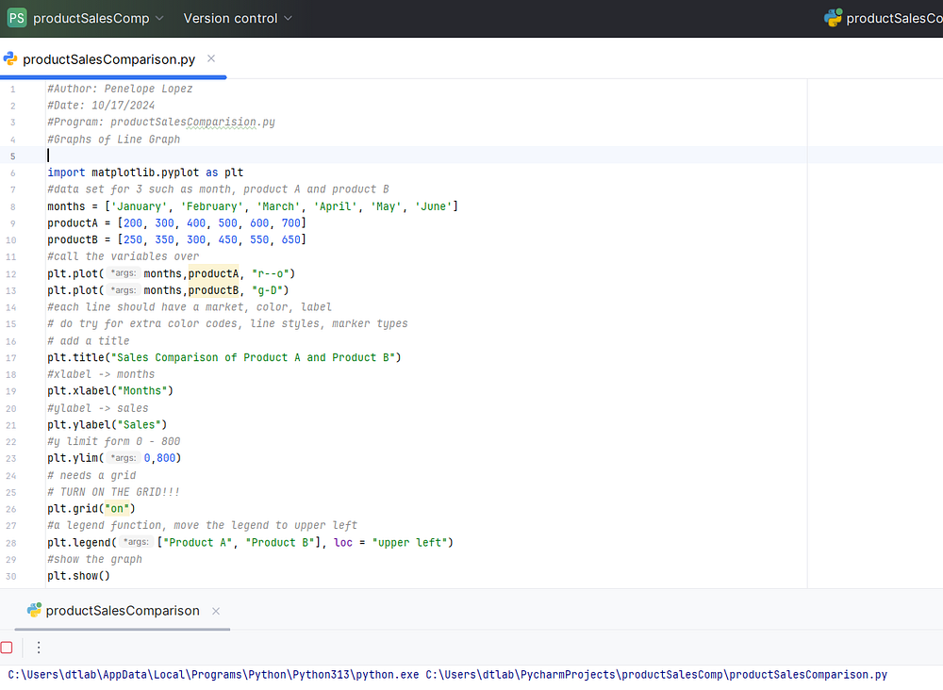Stop the running process with red square
943x690 pixels.
pyautogui.click(x=8, y=648)
